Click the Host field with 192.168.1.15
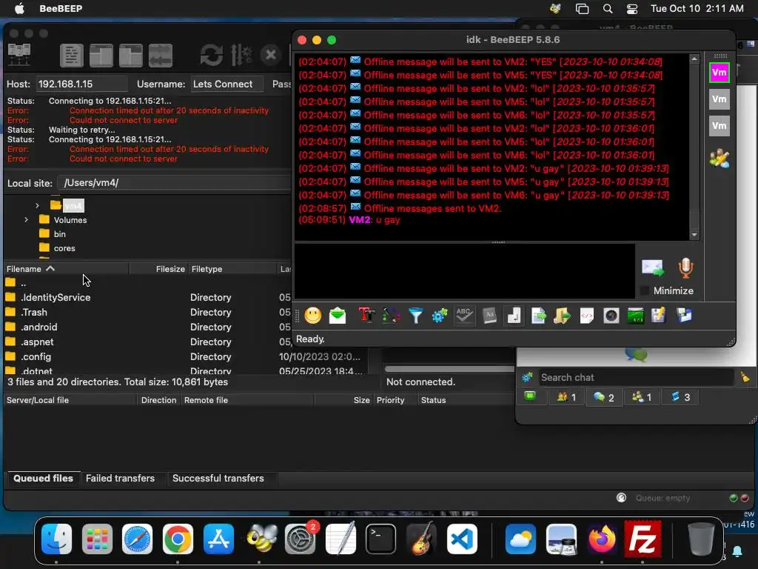Image resolution: width=758 pixels, height=569 pixels. 82,84
